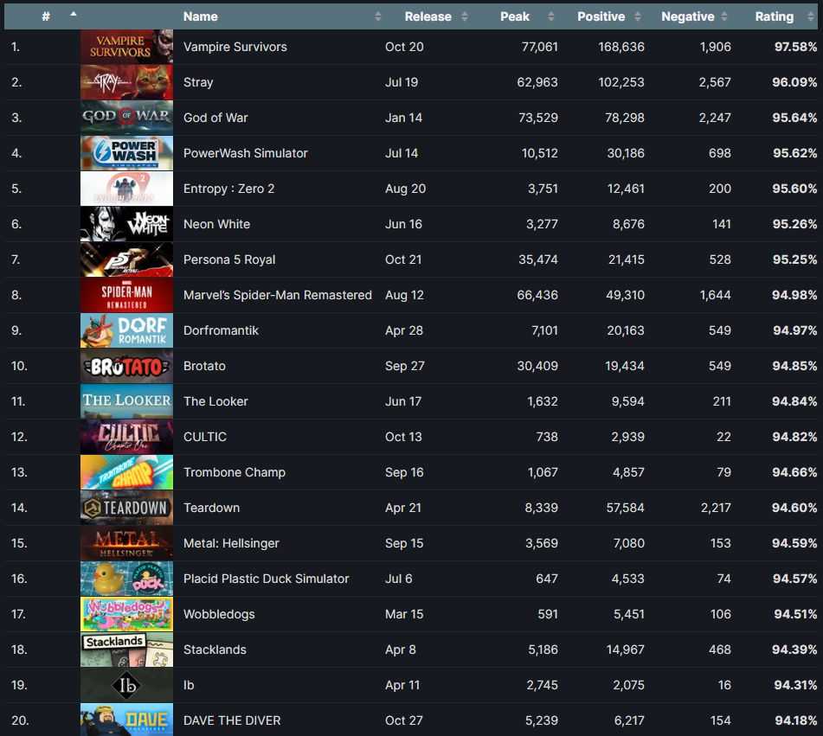Select God of War's Jan 14 date
This screenshot has width=823, height=736.
coord(403,118)
